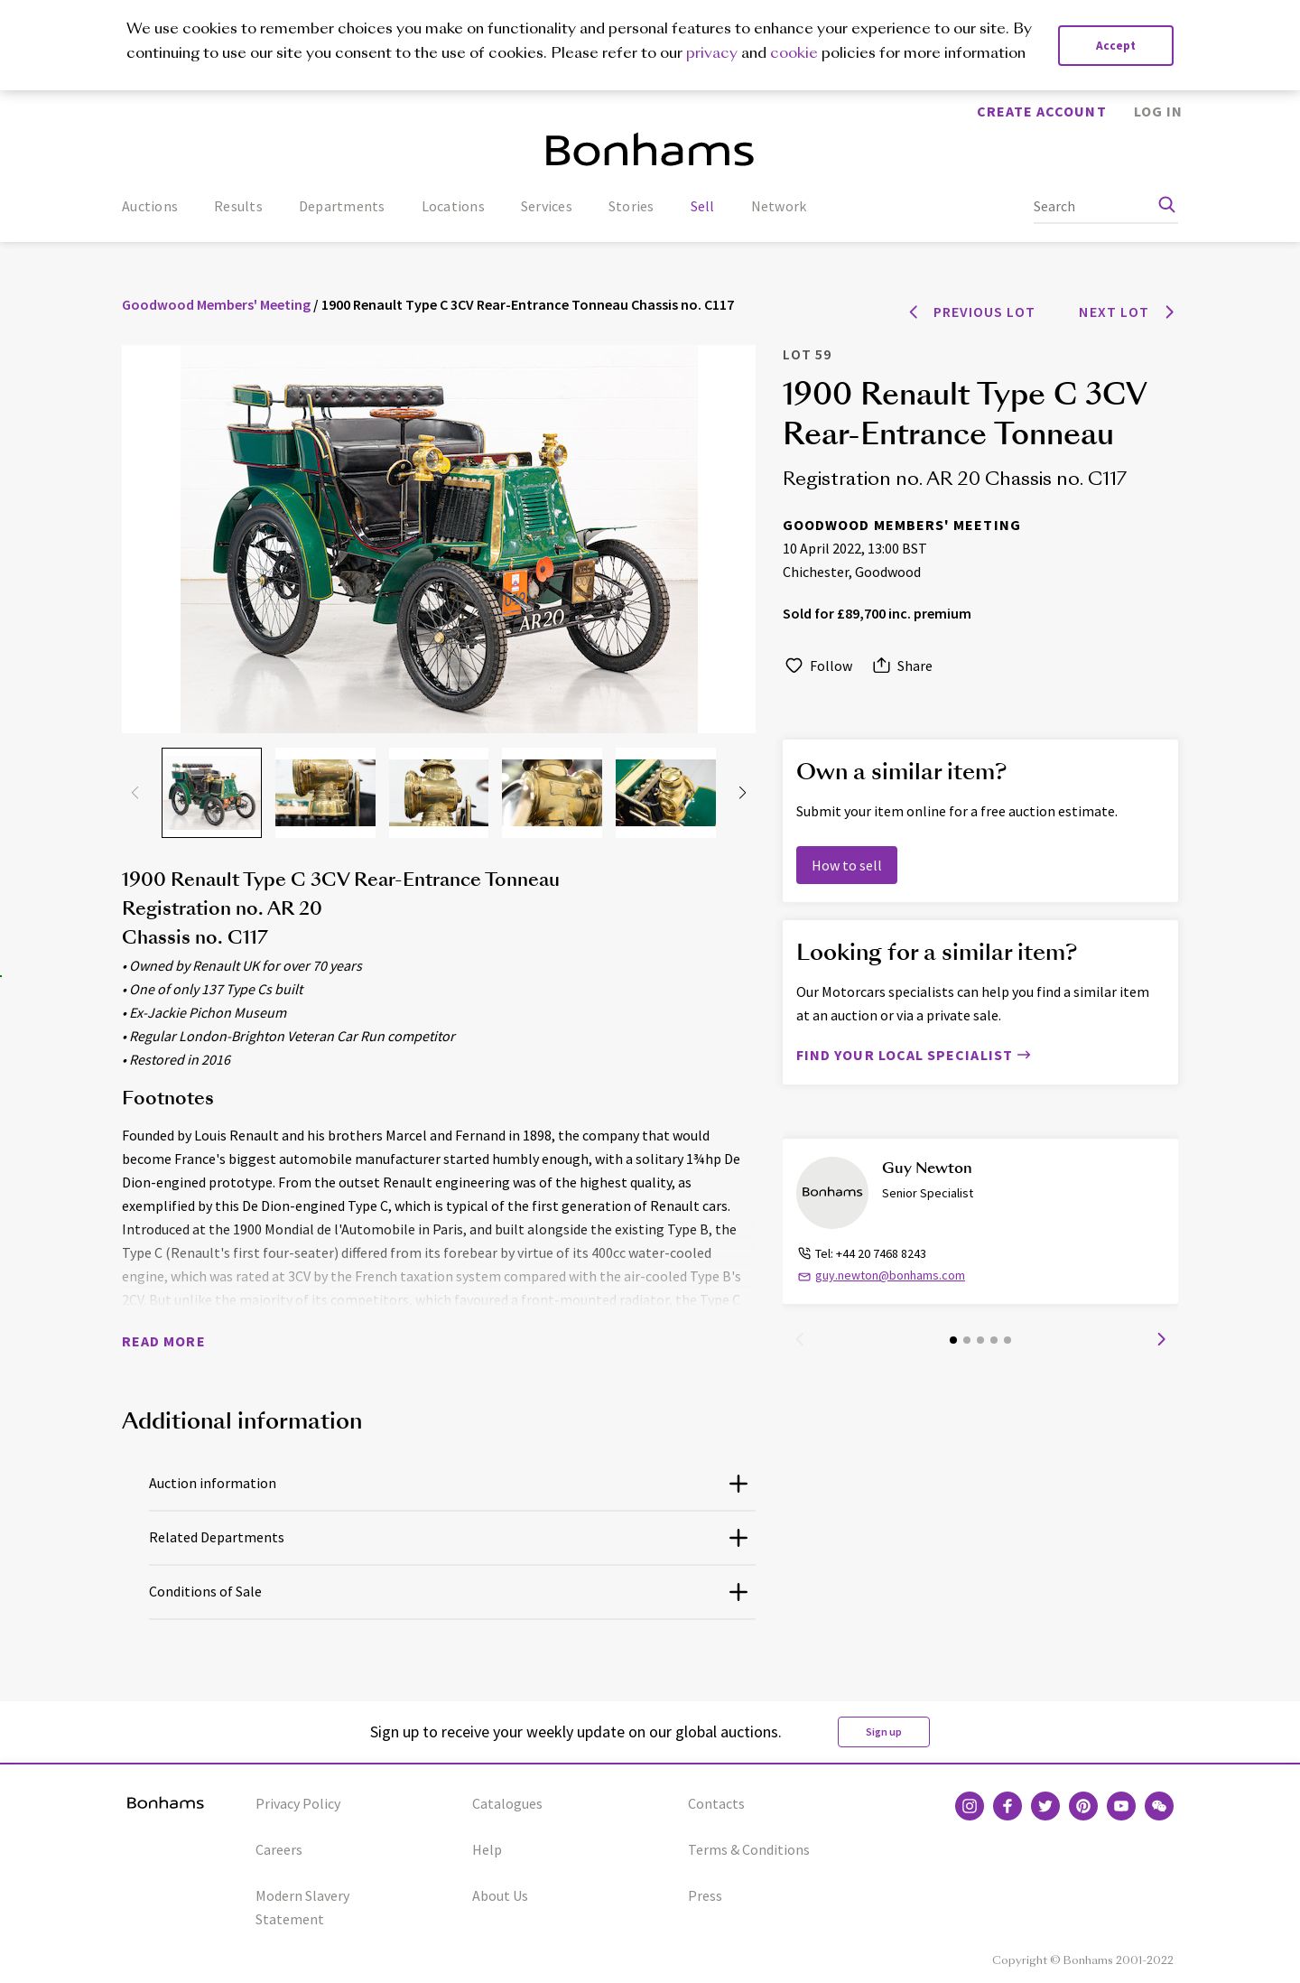Click the search magnifier icon
Image resolution: width=1300 pixels, height=1983 pixels.
click(1166, 205)
